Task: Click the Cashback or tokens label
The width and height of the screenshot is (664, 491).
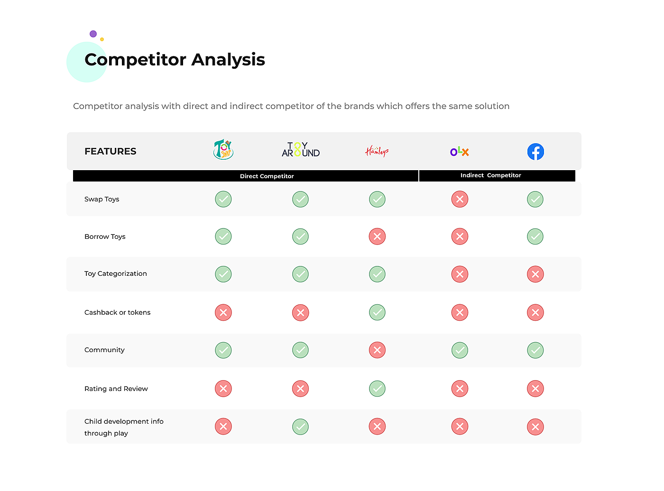Action: [118, 312]
